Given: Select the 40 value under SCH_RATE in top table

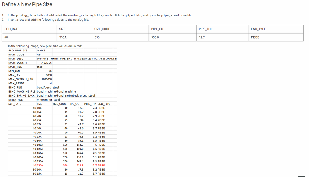Looking at the screenshot, I should click(6, 37).
